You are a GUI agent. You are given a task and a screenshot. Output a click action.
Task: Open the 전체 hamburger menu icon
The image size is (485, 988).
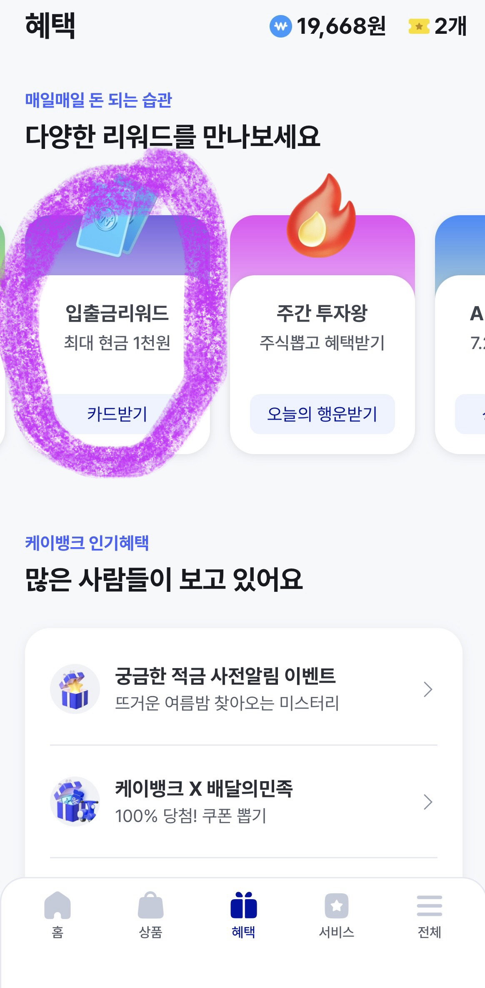430,905
